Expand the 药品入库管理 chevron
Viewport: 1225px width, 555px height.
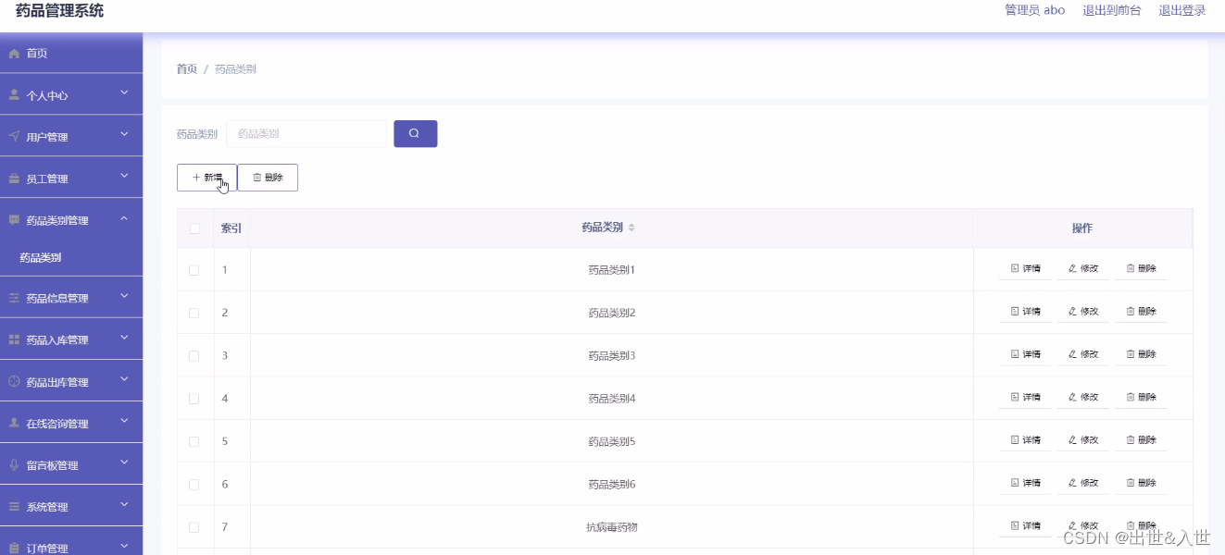[x=124, y=338]
